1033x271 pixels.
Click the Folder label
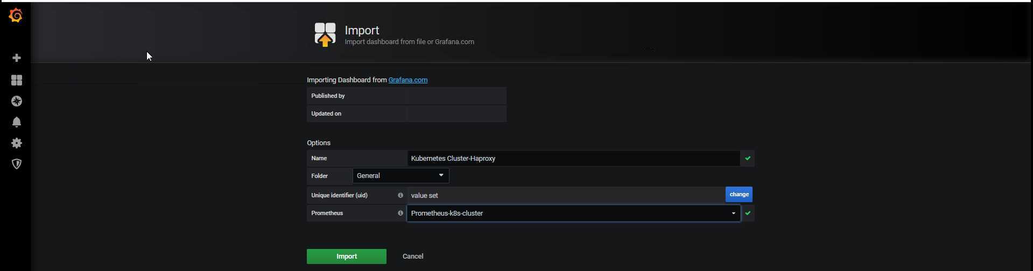[x=319, y=176]
